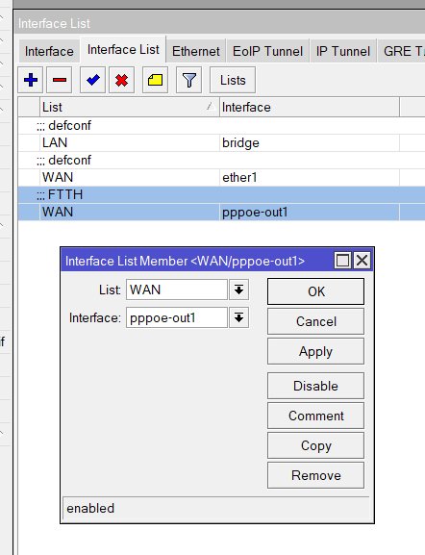Click the red minus remove icon
Screen dimensions: 425x555
click(59, 80)
